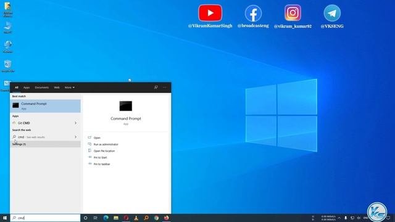Choose Pin to Start
395x222 pixels.
coord(100,157)
